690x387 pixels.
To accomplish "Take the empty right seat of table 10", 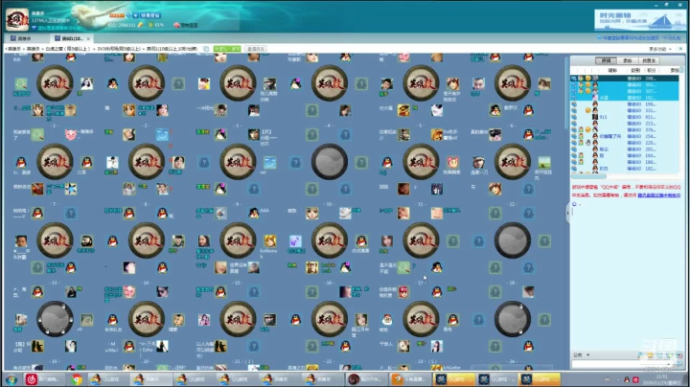I will [361, 163].
